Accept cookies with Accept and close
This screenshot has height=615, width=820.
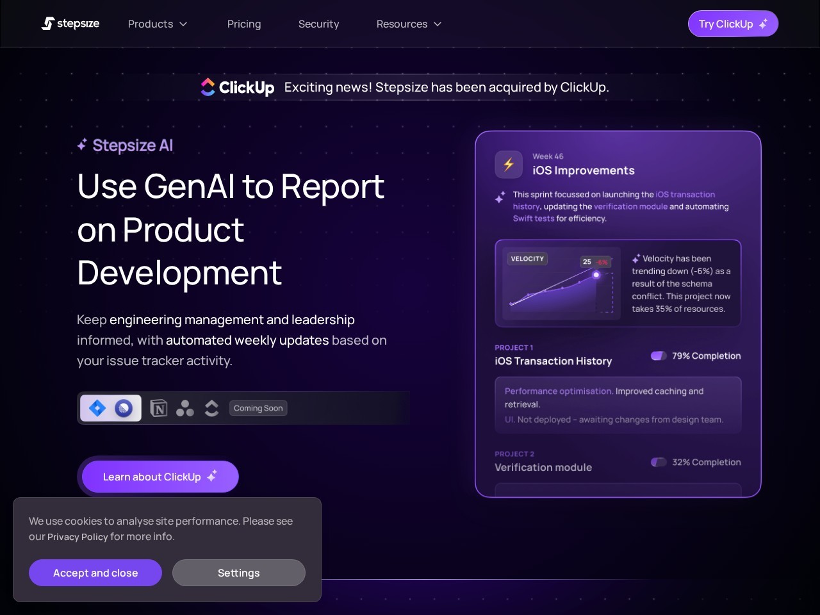pos(95,573)
